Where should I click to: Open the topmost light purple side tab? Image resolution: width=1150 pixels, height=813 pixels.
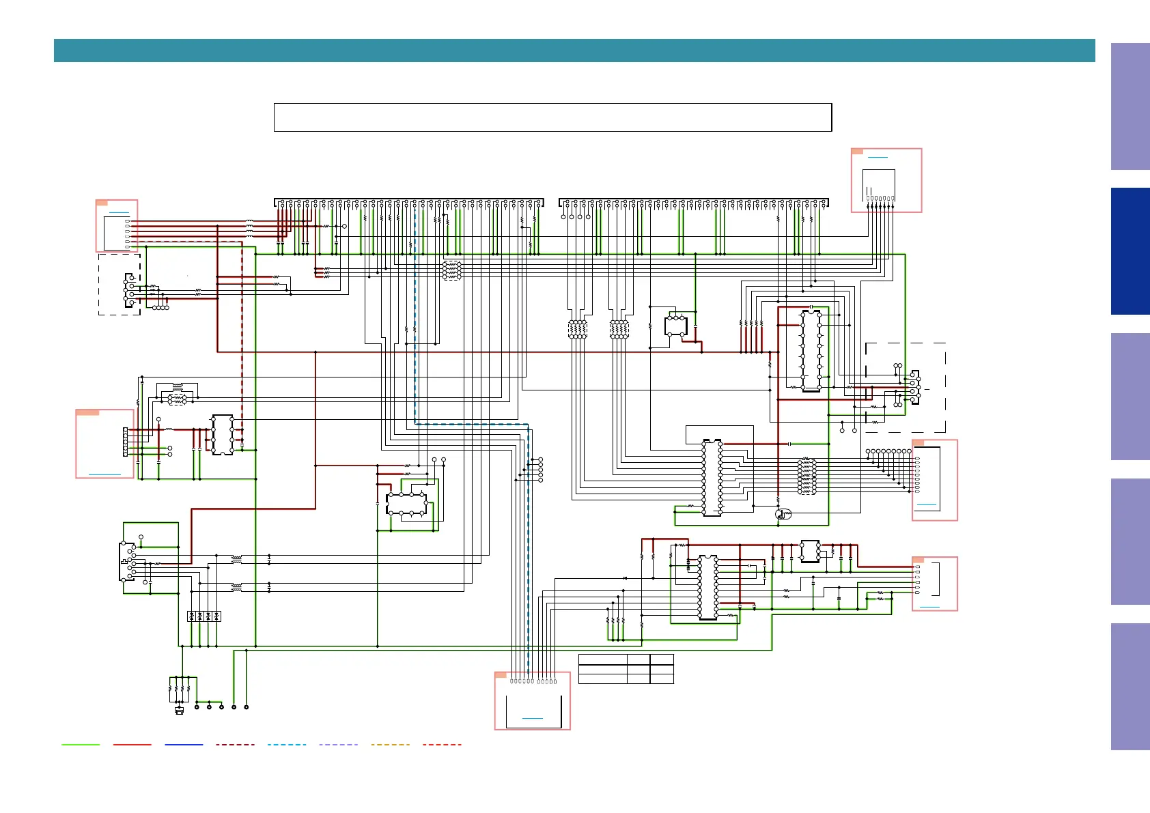pyautogui.click(x=1130, y=106)
